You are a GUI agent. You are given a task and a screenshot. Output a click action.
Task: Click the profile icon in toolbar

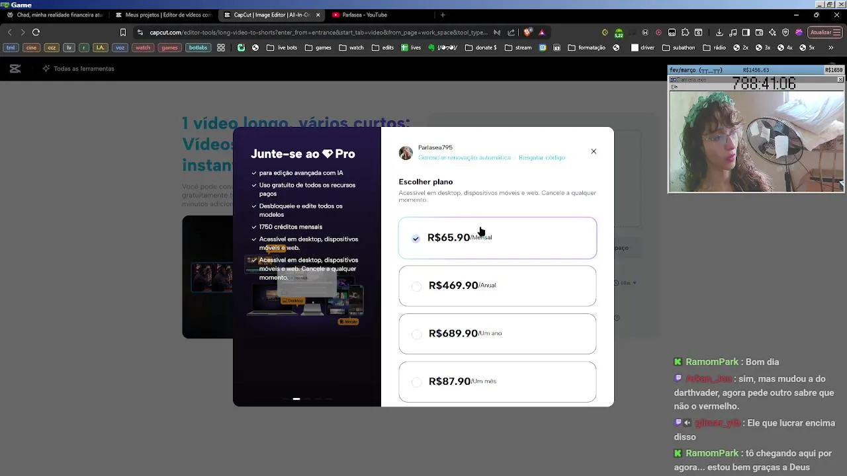point(799,32)
